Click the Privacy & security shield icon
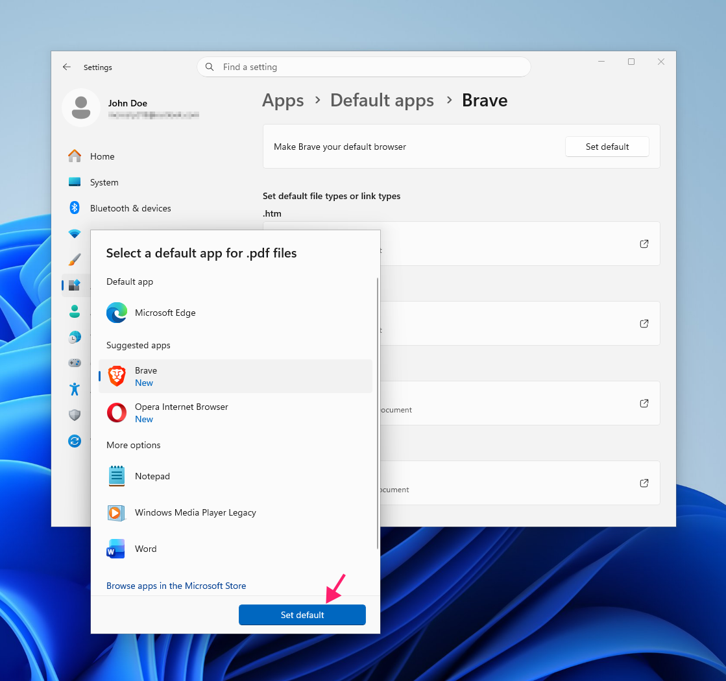The width and height of the screenshot is (726, 681). tap(75, 415)
